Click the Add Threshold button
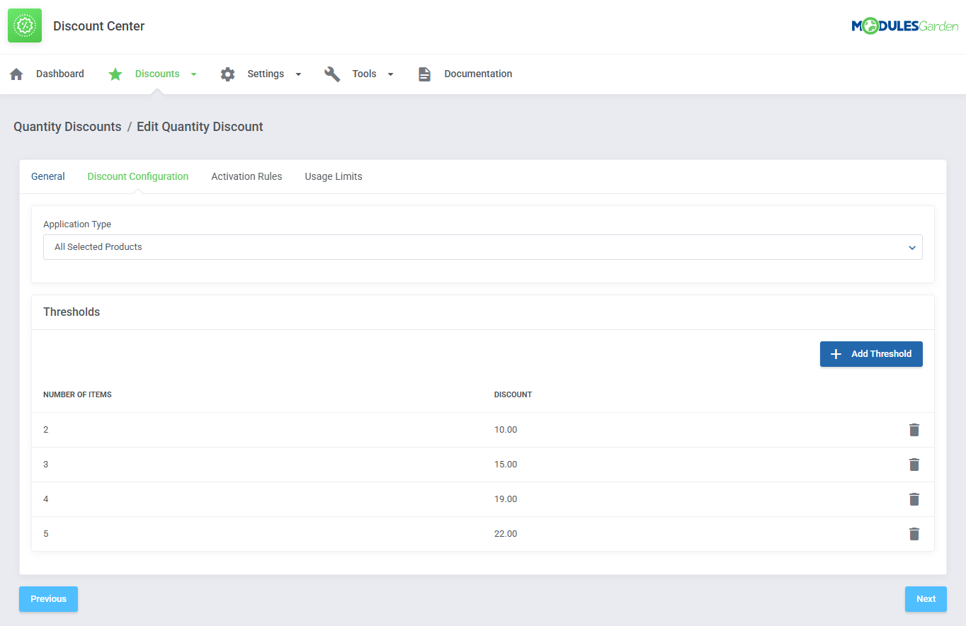 click(871, 354)
